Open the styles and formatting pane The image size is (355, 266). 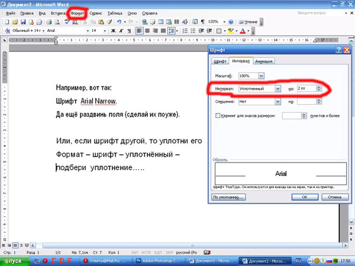(7, 31)
